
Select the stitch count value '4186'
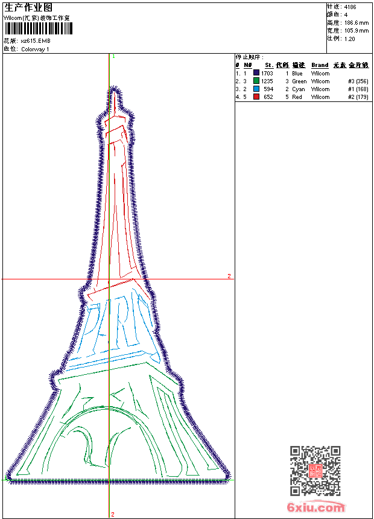pos(350,7)
